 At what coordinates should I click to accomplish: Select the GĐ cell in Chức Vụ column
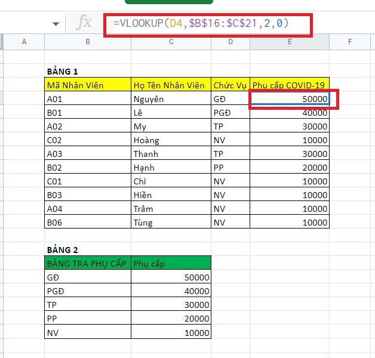pyautogui.click(x=230, y=98)
